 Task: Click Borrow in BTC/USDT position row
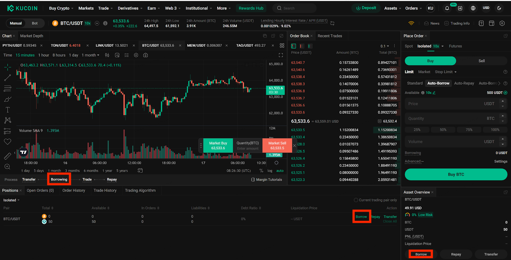click(x=362, y=217)
